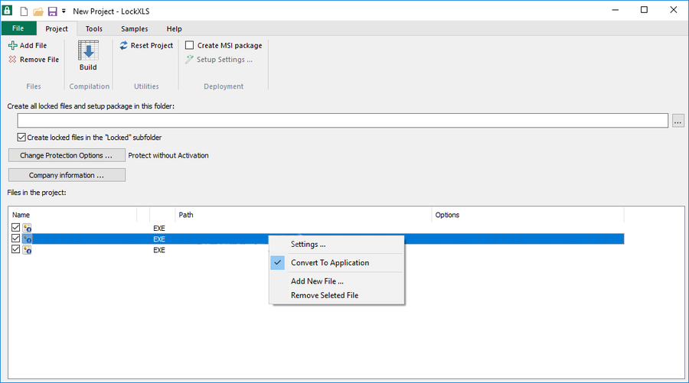Click the Add File plus icon
The height and width of the screenshot is (383, 689).
point(12,46)
